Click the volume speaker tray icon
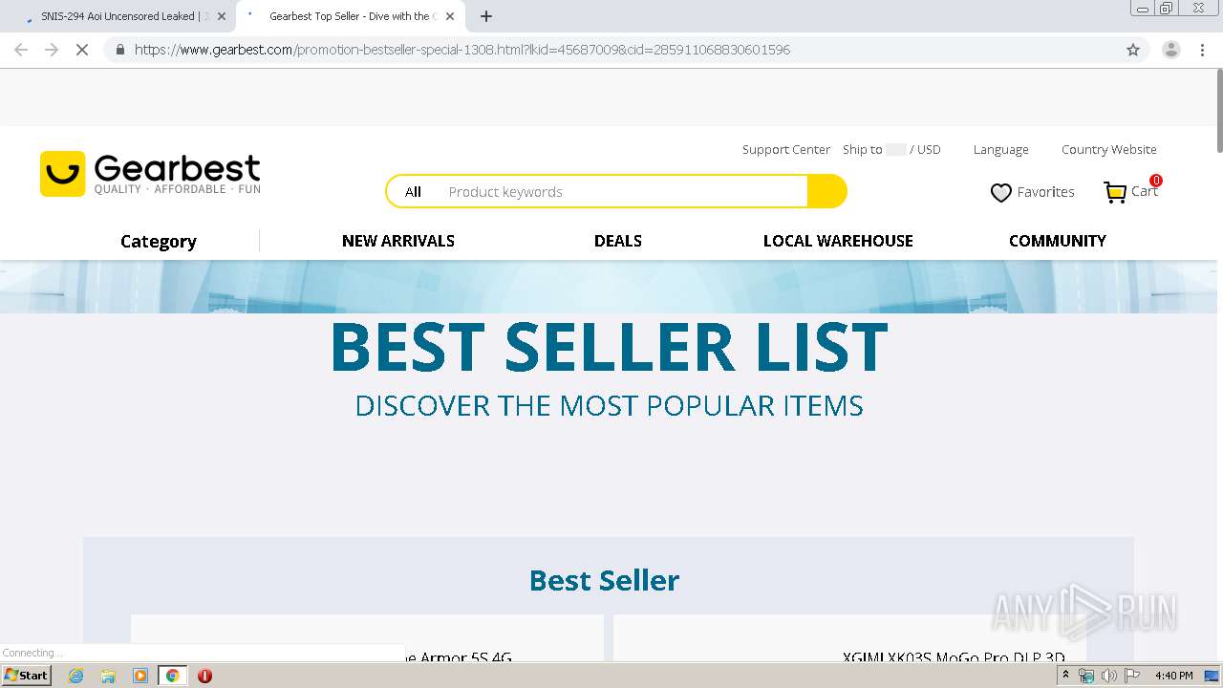Image resolution: width=1223 pixels, height=688 pixels. [x=1109, y=676]
